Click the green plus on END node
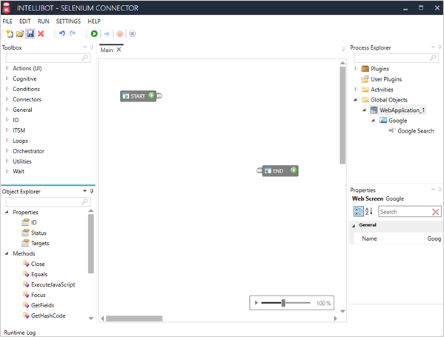Viewport: 444px width, 337px height. (294, 170)
